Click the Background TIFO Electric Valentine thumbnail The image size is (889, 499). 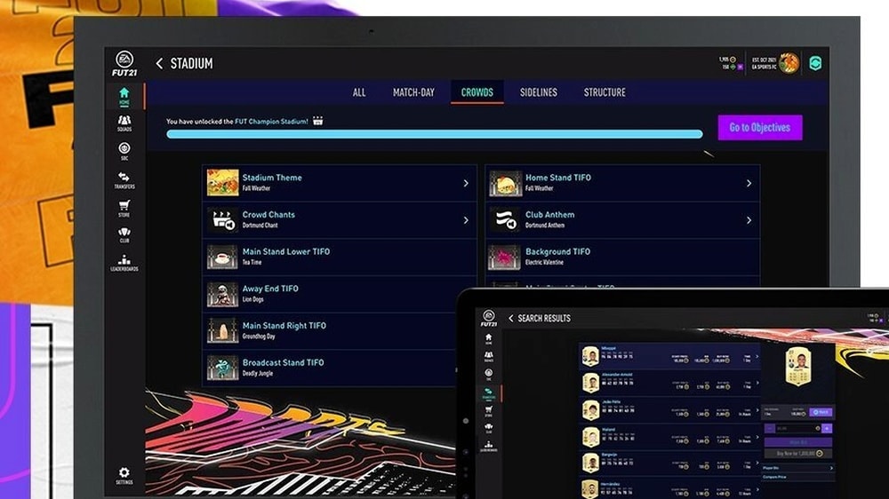tap(505, 257)
